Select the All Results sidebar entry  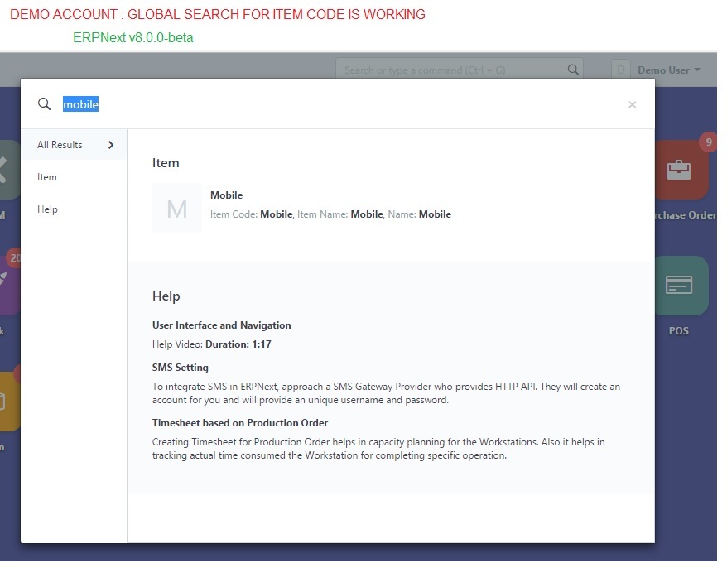pos(74,145)
